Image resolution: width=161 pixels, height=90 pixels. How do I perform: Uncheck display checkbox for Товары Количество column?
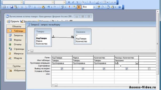pos(104,68)
